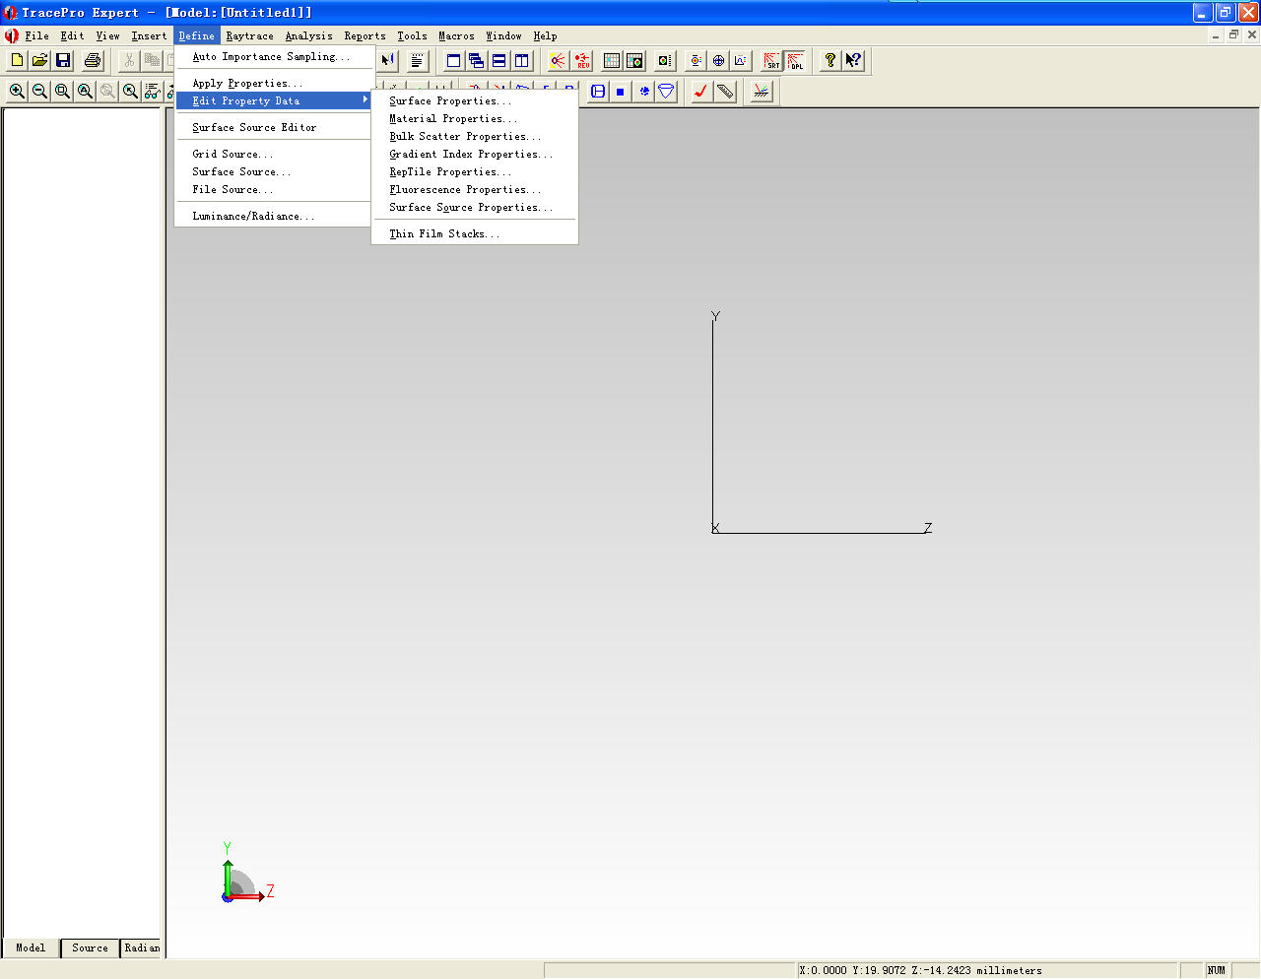Choose Thin Film Stacks
Screen dimensions: 1261x979
pyautogui.click(x=475, y=233)
